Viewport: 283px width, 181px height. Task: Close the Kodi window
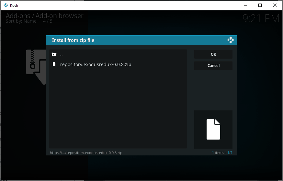coord(275,5)
